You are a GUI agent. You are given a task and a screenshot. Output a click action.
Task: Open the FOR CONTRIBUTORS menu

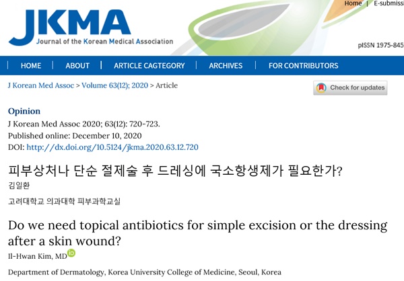(x=303, y=66)
